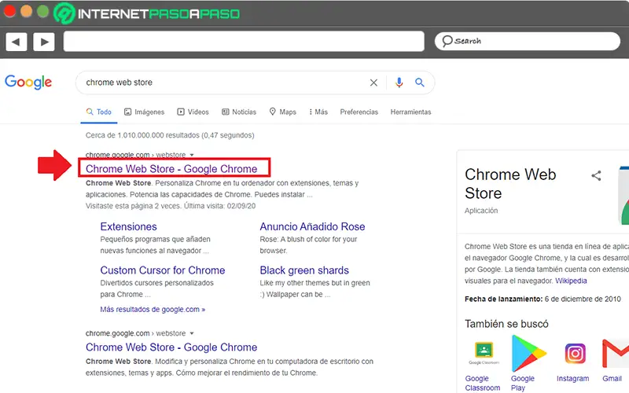Viewport: 629px width, 393px height.
Task: Click the Gmail icon thumbnail
Action: (616, 353)
